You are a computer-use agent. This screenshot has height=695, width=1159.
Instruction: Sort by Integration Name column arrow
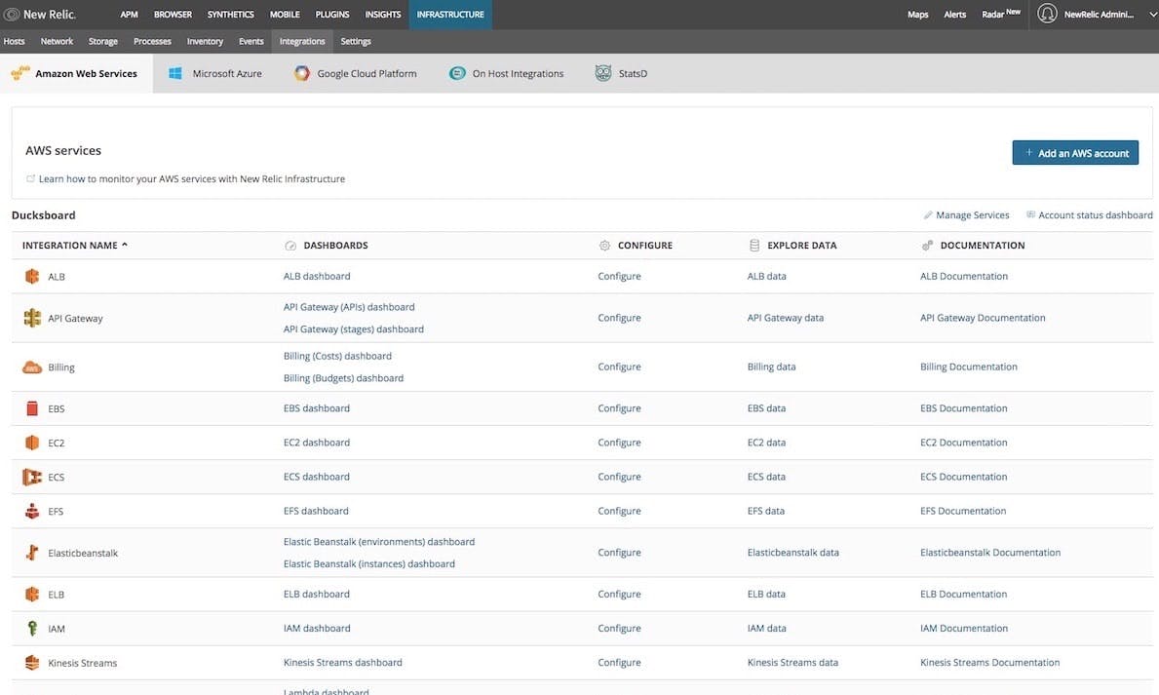(x=125, y=245)
